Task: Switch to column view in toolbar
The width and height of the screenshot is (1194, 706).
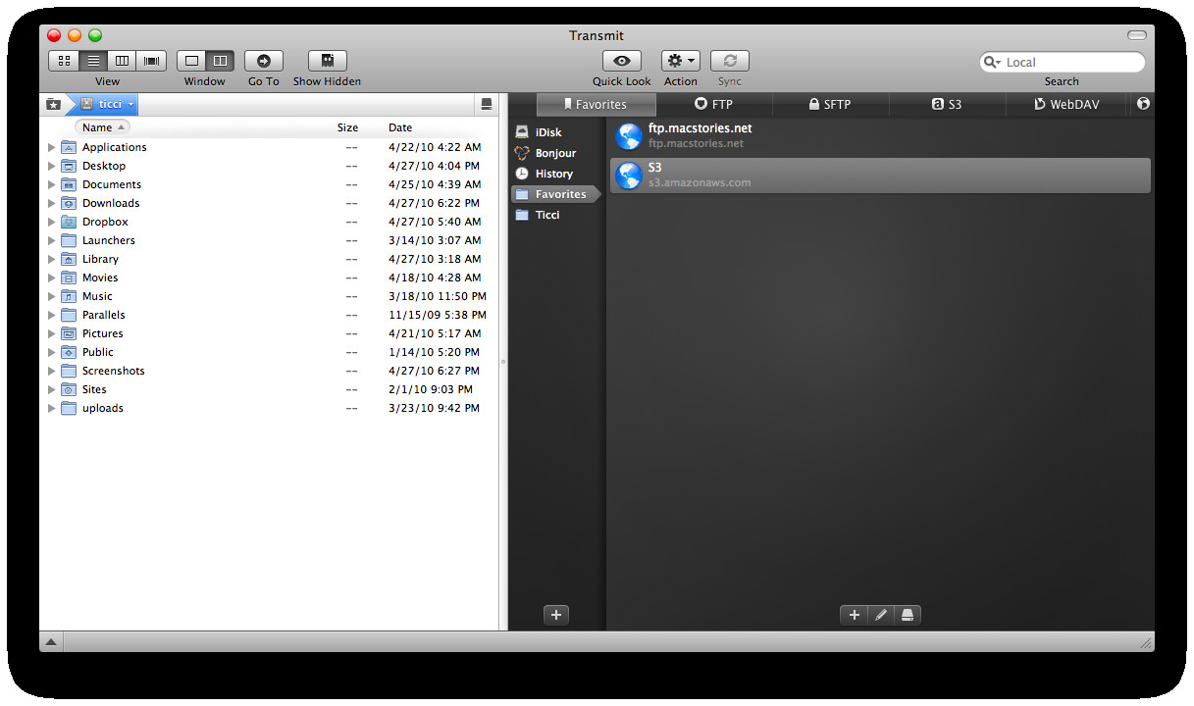Action: coord(122,61)
